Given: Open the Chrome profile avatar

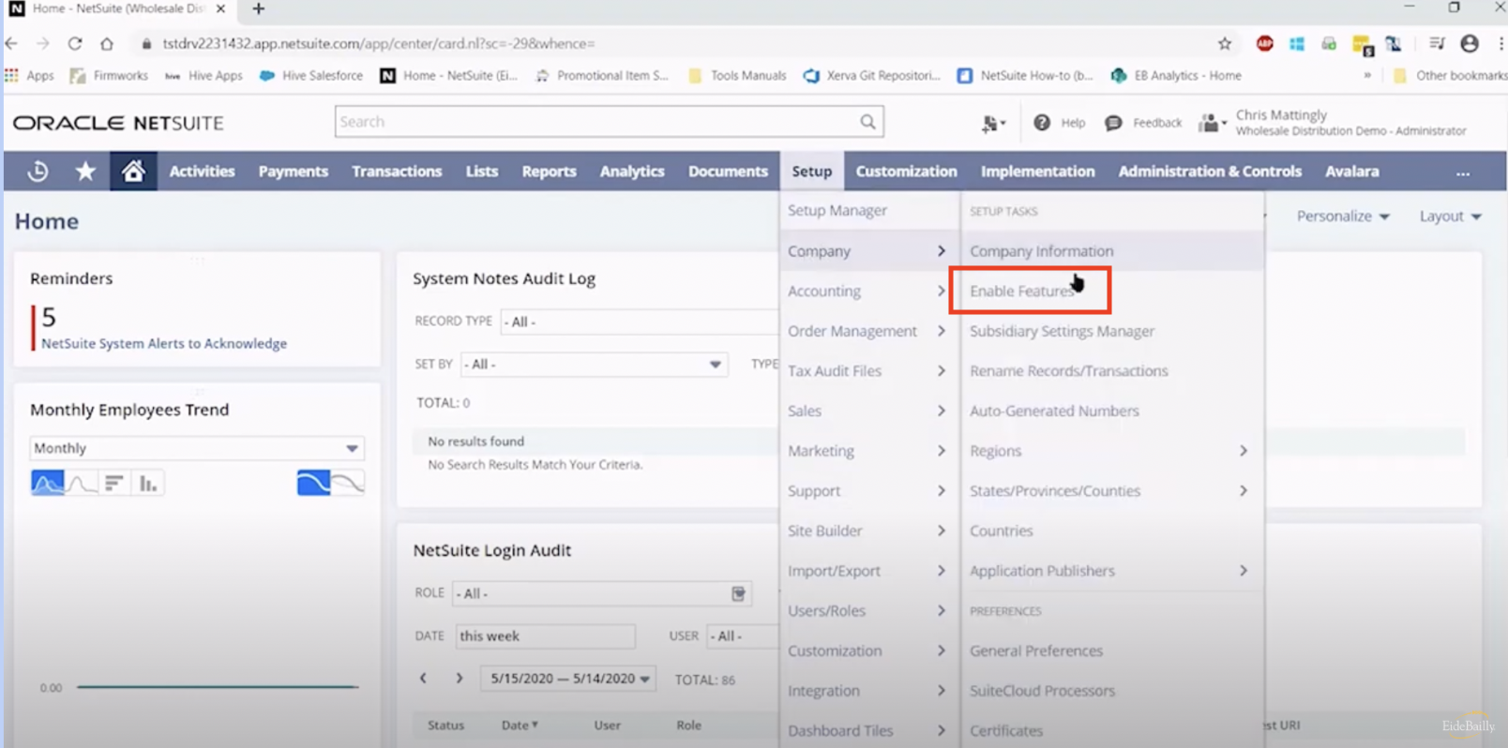Looking at the screenshot, I should [1470, 43].
